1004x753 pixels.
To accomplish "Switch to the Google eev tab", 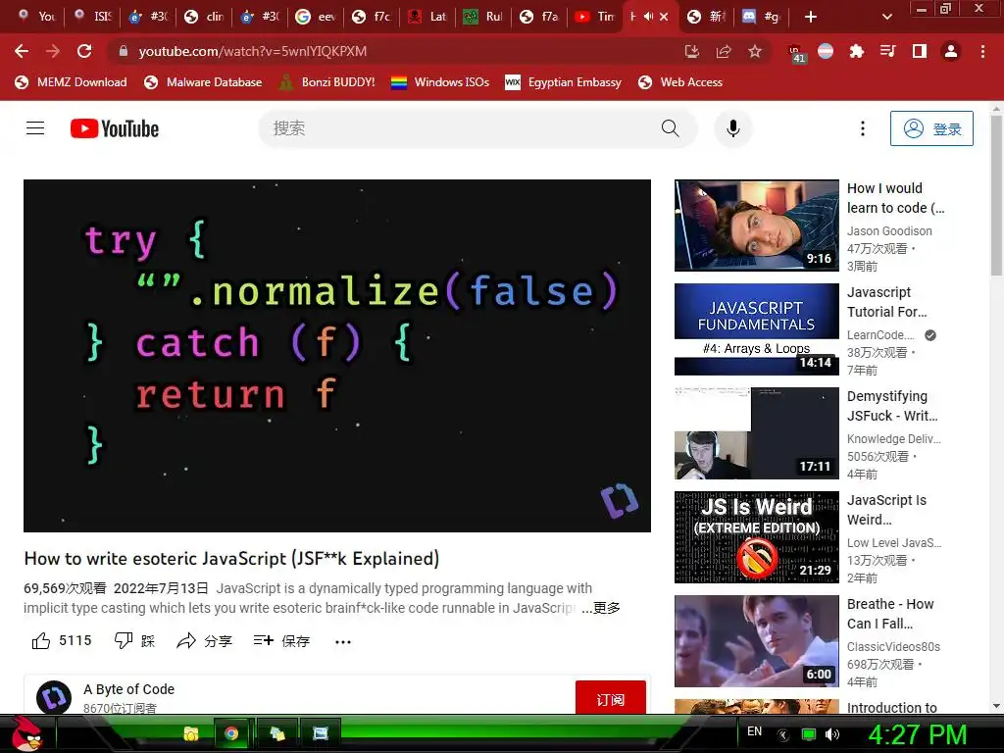I will tap(317, 17).
